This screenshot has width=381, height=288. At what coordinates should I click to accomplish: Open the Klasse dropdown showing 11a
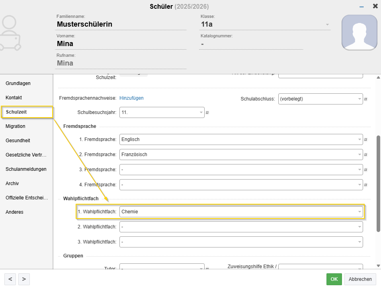tap(327, 24)
